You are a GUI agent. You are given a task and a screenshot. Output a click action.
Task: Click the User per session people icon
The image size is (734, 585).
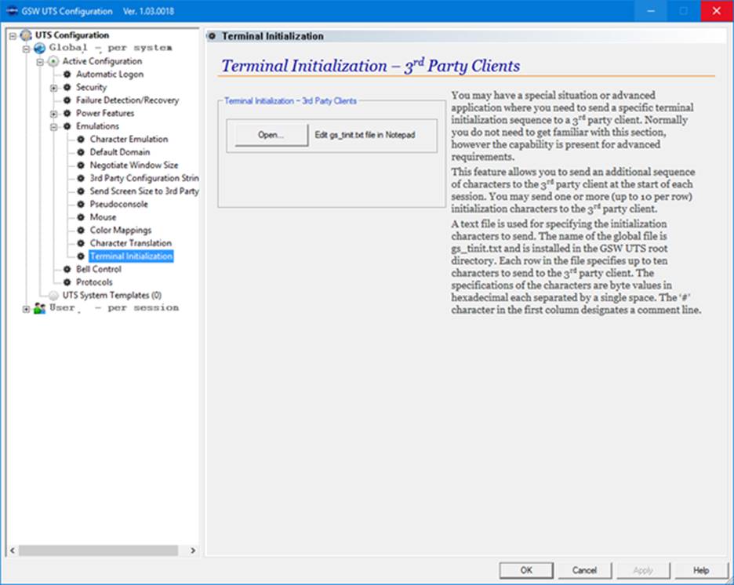[x=40, y=308]
